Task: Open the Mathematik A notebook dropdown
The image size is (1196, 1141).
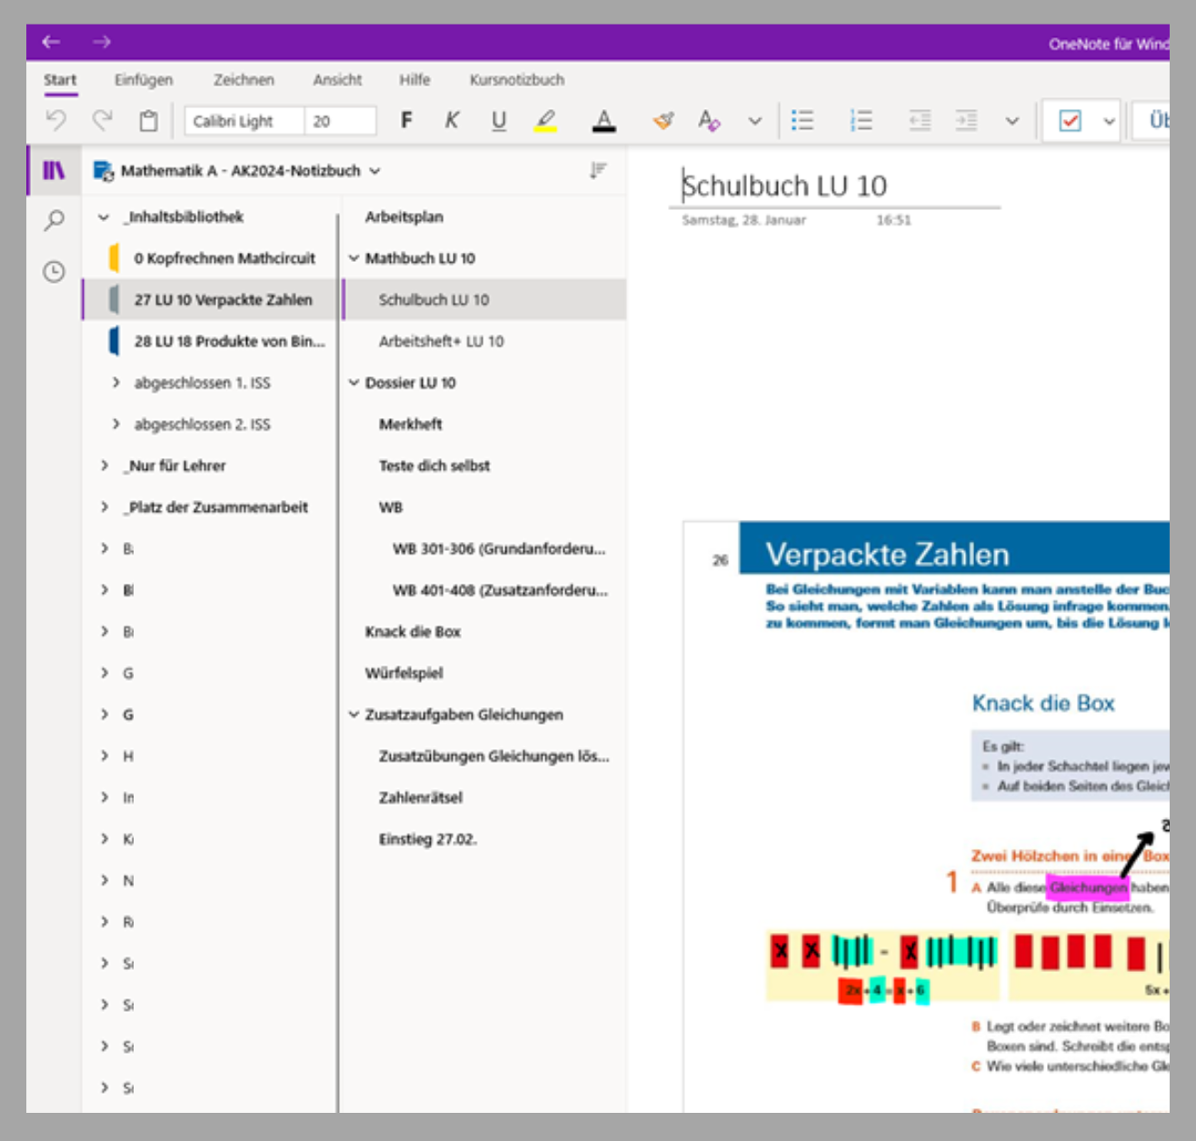Action: pyautogui.click(x=374, y=170)
